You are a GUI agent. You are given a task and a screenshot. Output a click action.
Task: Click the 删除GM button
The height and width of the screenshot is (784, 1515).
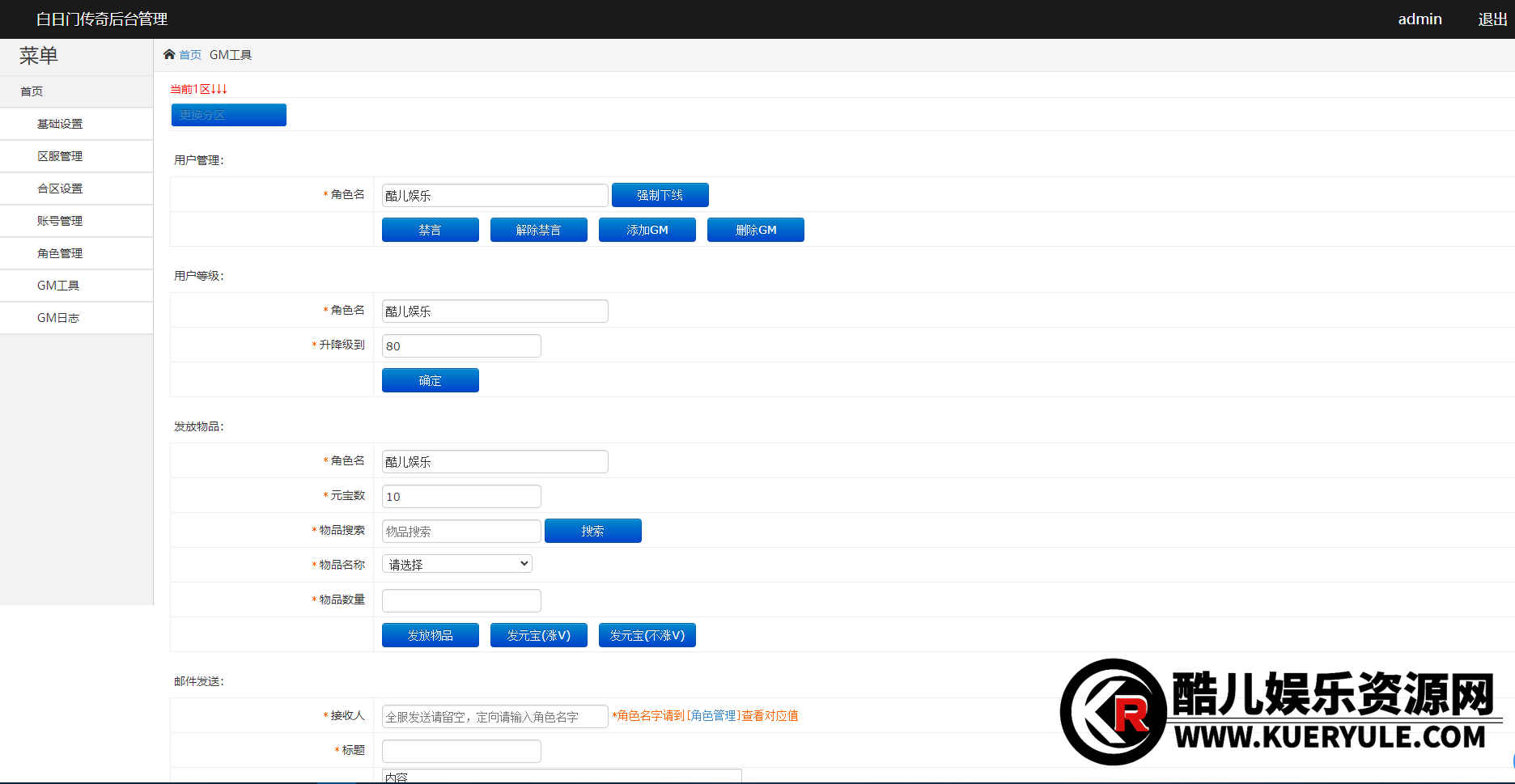click(755, 230)
